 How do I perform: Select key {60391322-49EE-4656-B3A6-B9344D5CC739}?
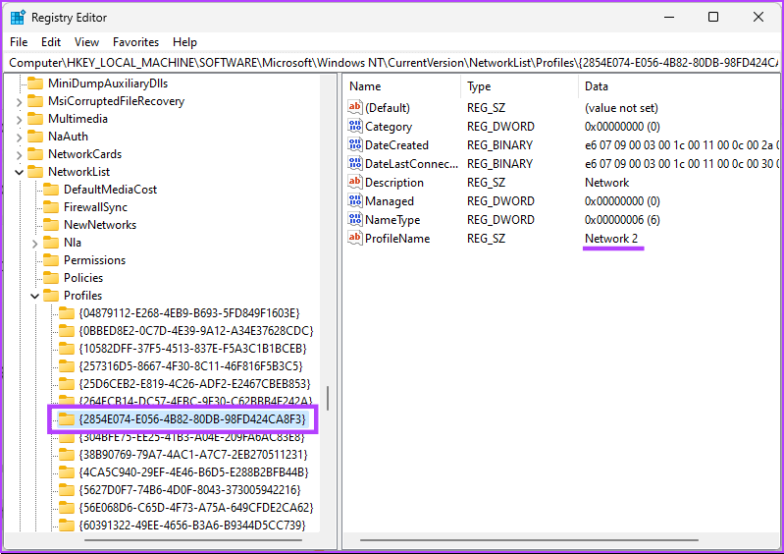click(192, 525)
